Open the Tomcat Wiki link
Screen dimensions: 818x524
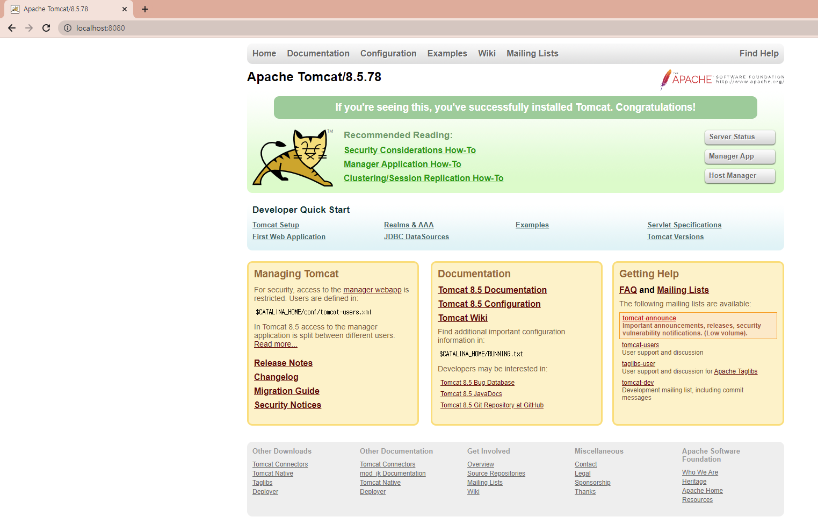point(462,318)
